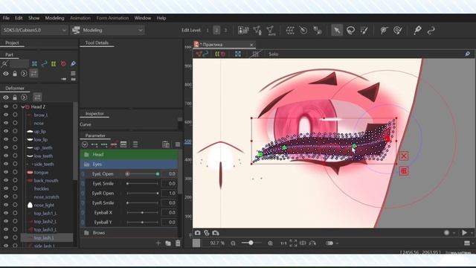Click the zoom out magnifier icon
Image resolution: width=476 pixels, height=268 pixels.
click(233, 243)
